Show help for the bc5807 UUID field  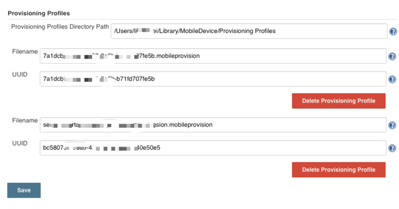tap(392, 148)
